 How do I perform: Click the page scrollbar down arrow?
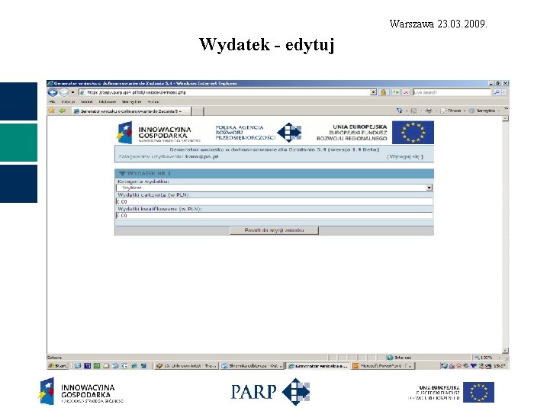pyautogui.click(x=505, y=351)
